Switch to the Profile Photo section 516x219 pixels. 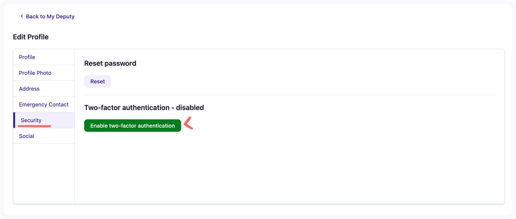[x=35, y=73]
